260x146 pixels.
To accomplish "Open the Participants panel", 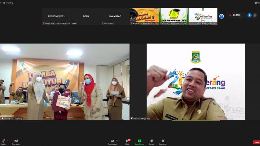I will [x=113, y=141].
